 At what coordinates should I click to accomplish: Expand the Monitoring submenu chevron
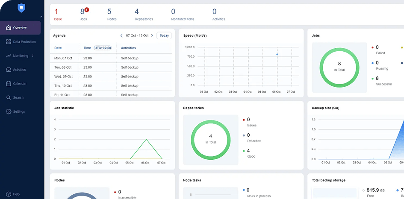point(32,56)
